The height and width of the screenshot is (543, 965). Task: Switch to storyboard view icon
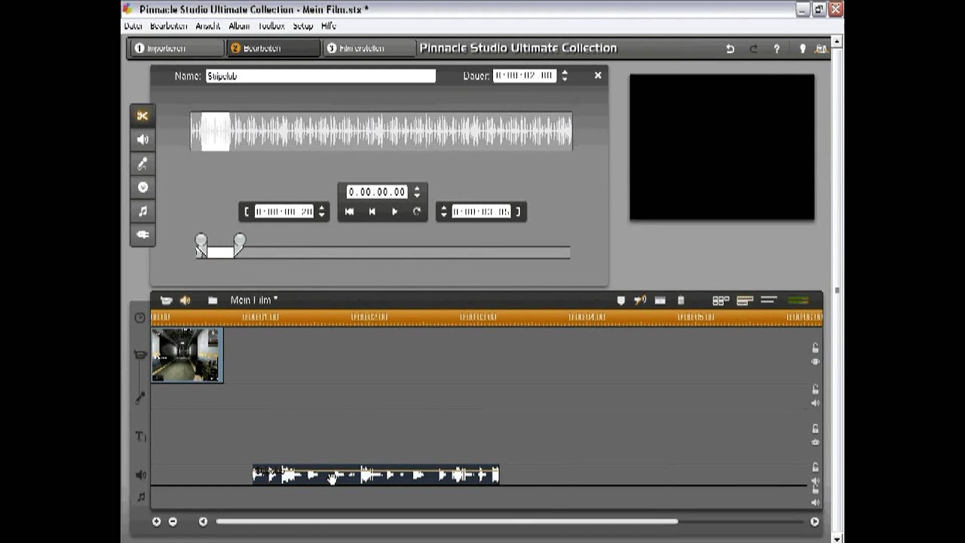point(721,300)
